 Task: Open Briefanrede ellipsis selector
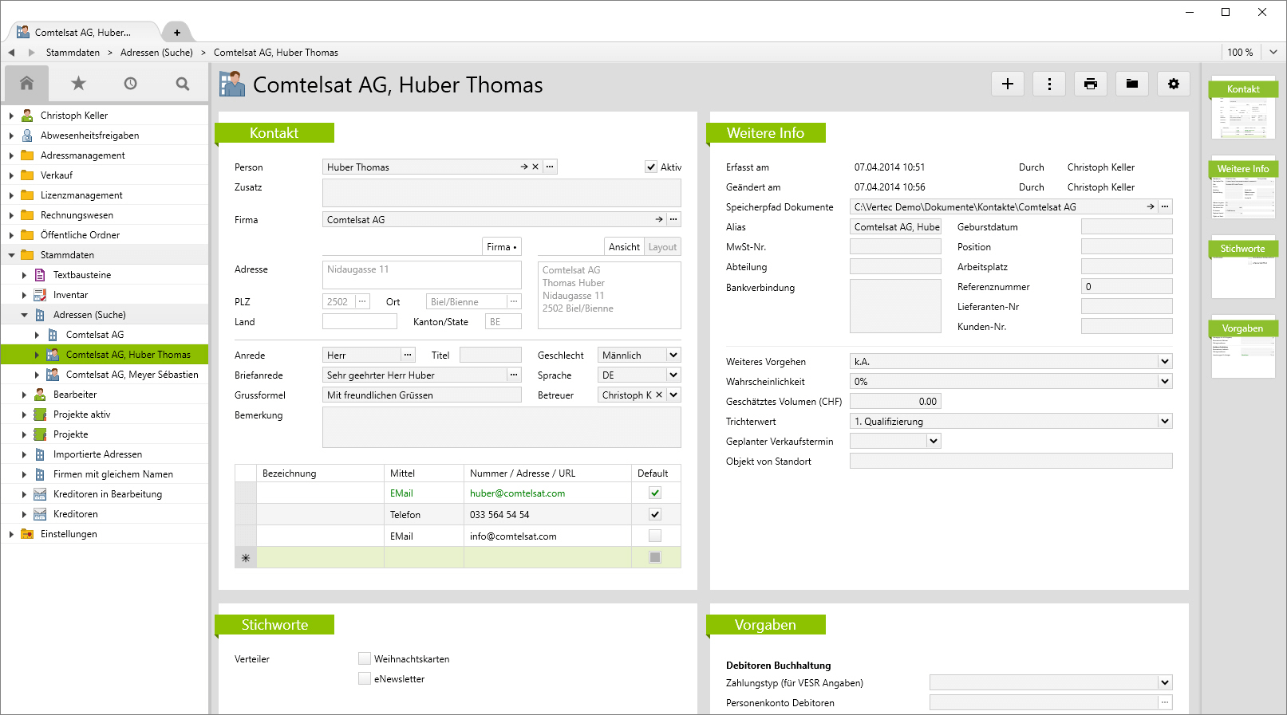click(514, 375)
